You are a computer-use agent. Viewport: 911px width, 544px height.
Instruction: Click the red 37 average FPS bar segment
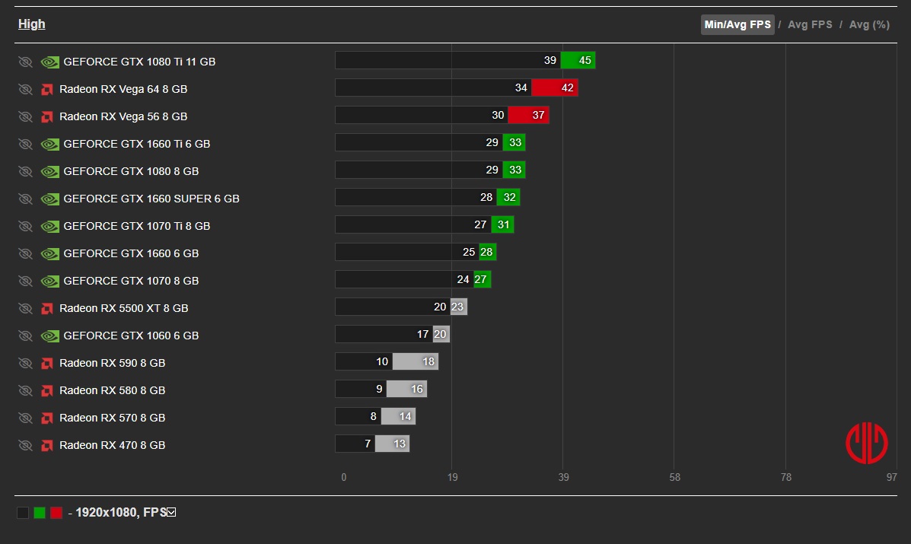(529, 115)
